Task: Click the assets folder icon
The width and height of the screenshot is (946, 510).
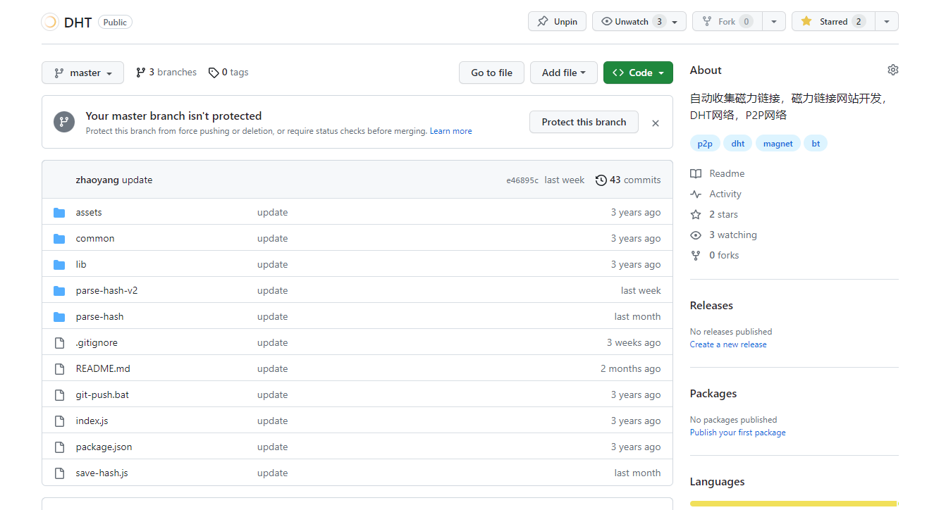Action: click(x=59, y=213)
